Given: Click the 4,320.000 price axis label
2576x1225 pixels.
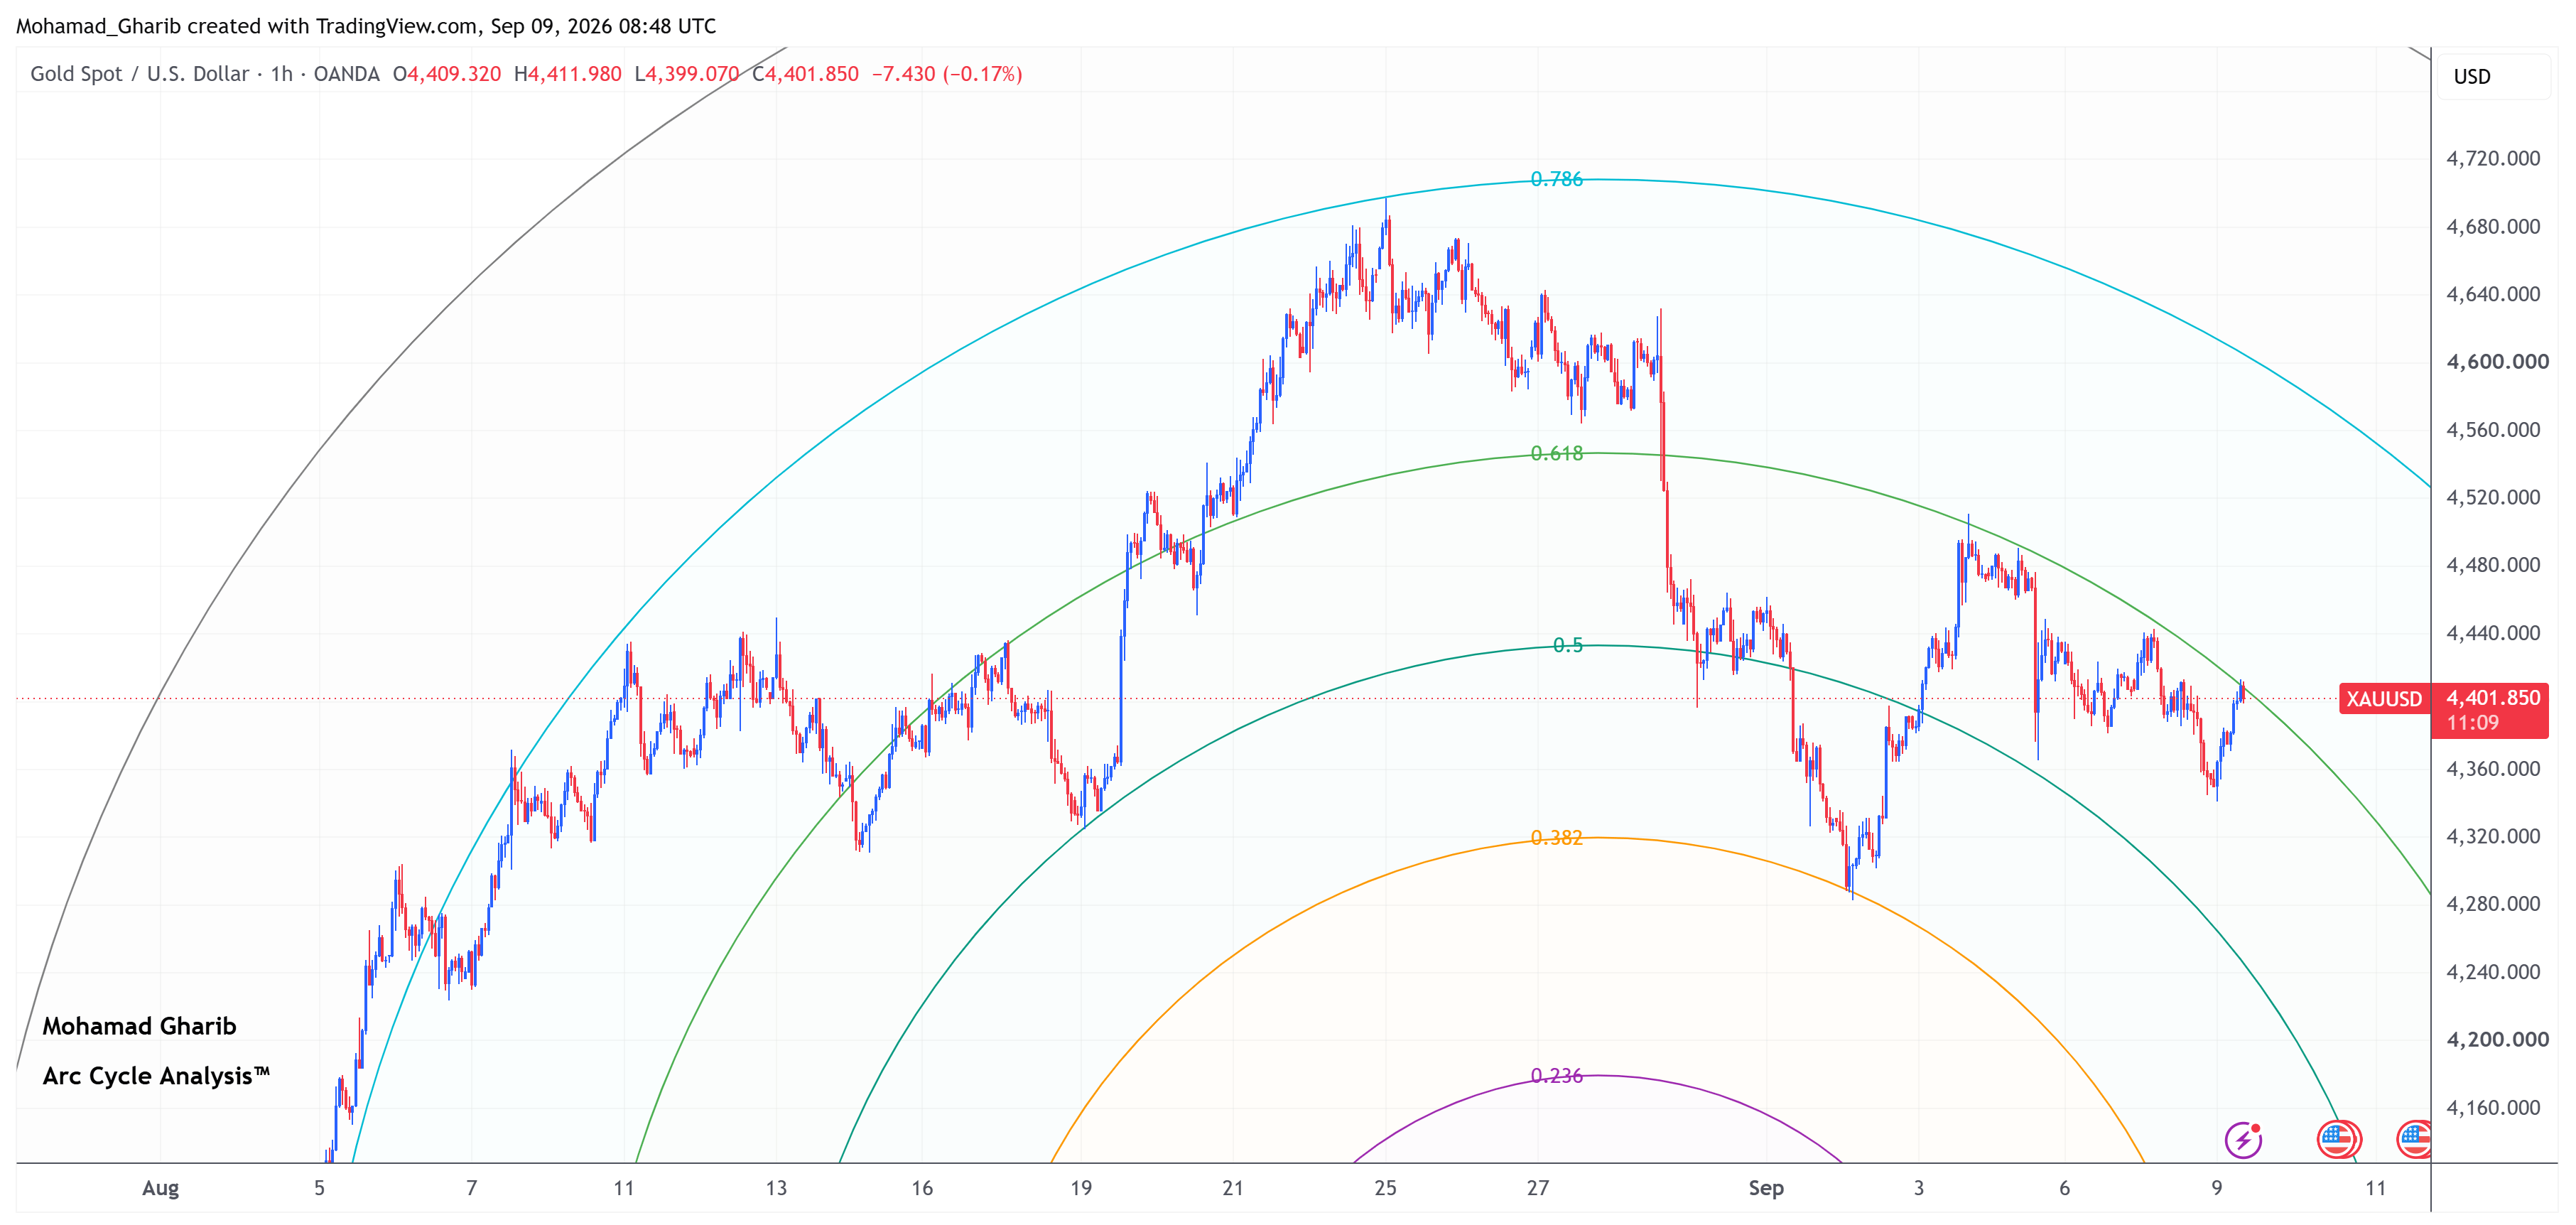Looking at the screenshot, I should point(2493,836).
